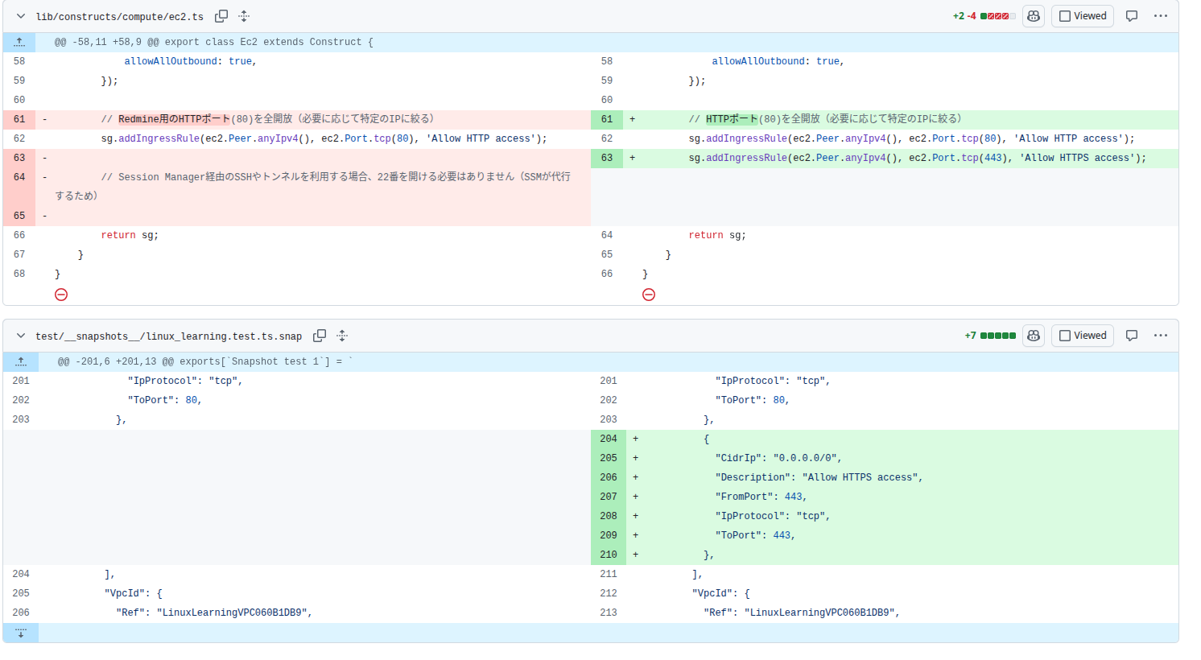Open Copilot menu for the snapshot file

coord(1034,336)
